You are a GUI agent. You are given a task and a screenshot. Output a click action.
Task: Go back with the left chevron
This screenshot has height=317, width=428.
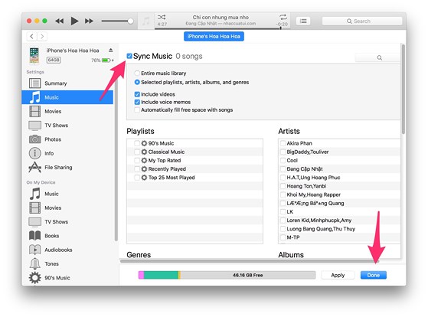[x=32, y=36]
